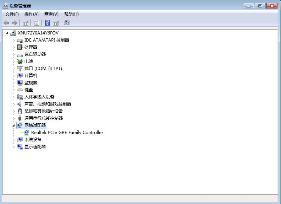
Task: Click the 计算机 category icon
Action: click(x=20, y=76)
